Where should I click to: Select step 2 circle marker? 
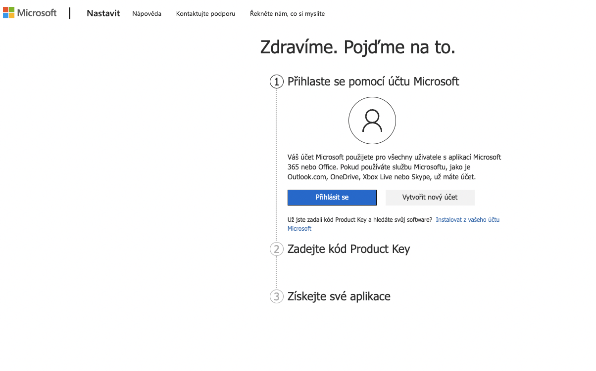[x=276, y=249]
